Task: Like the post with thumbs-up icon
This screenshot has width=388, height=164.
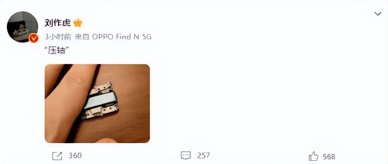Action: pyautogui.click(x=314, y=156)
